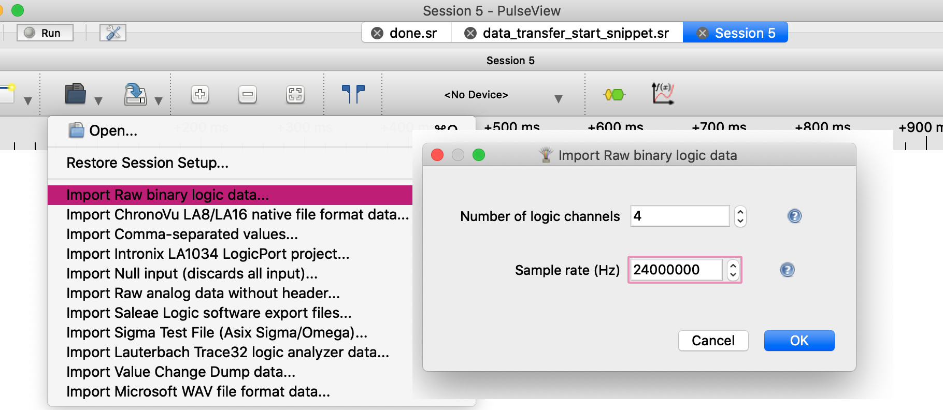Click the Zoom in icon

click(x=200, y=95)
